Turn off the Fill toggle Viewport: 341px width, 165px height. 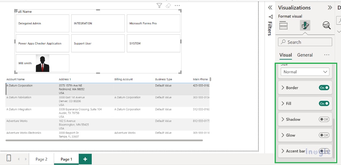point(324,103)
